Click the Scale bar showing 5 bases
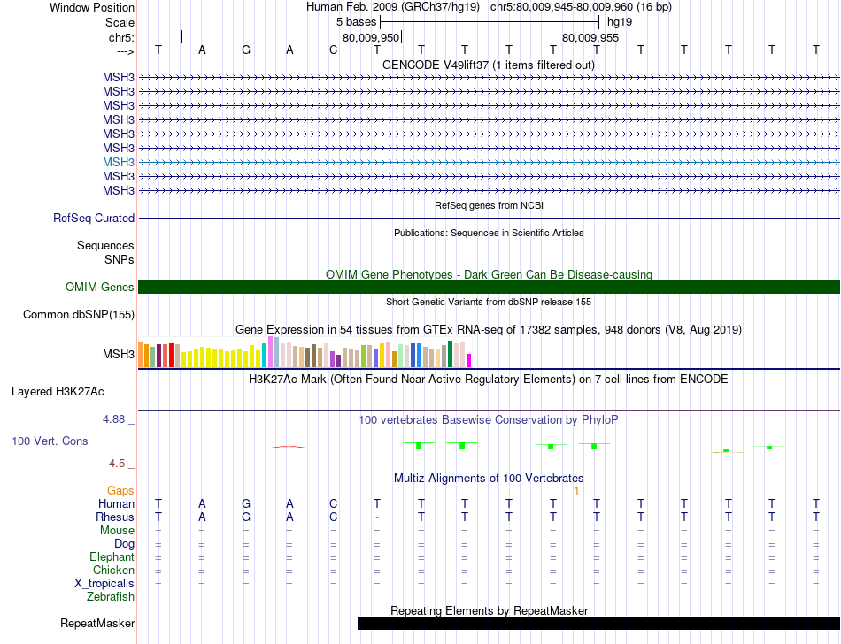 pyautogui.click(x=490, y=22)
